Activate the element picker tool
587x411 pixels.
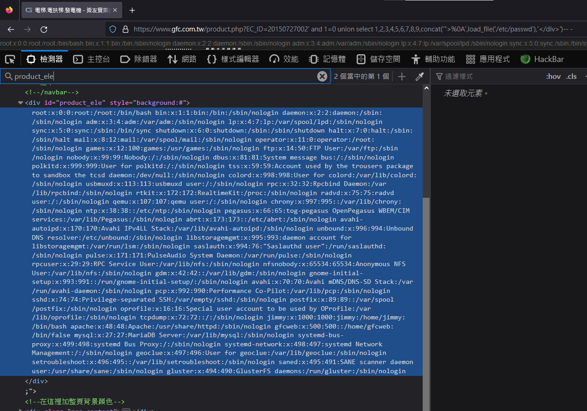pyautogui.click(x=10, y=59)
